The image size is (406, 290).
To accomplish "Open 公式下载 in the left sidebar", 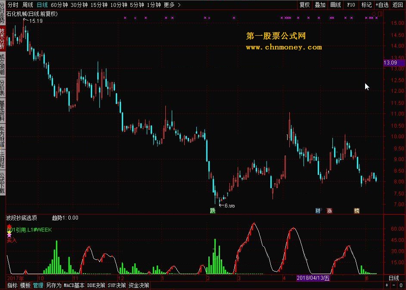I will [x=2, y=183].
